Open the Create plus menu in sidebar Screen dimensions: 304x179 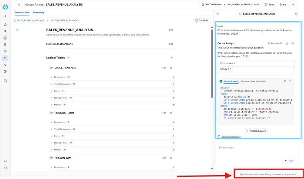[5, 16]
